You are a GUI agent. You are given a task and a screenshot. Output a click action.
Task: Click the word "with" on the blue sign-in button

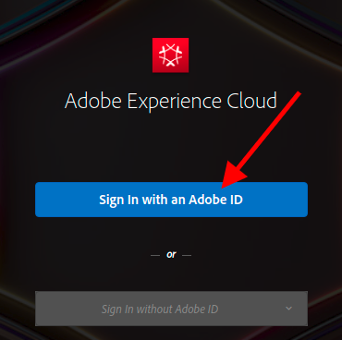coord(155,200)
